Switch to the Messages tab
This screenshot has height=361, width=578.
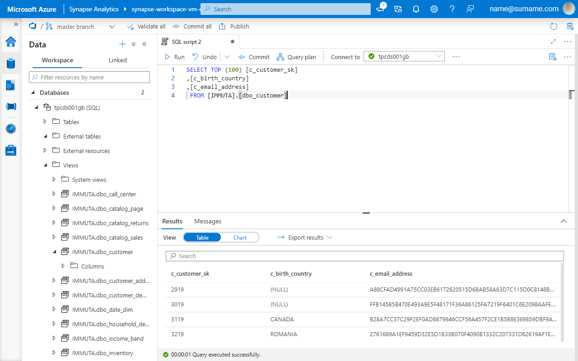[x=208, y=221]
